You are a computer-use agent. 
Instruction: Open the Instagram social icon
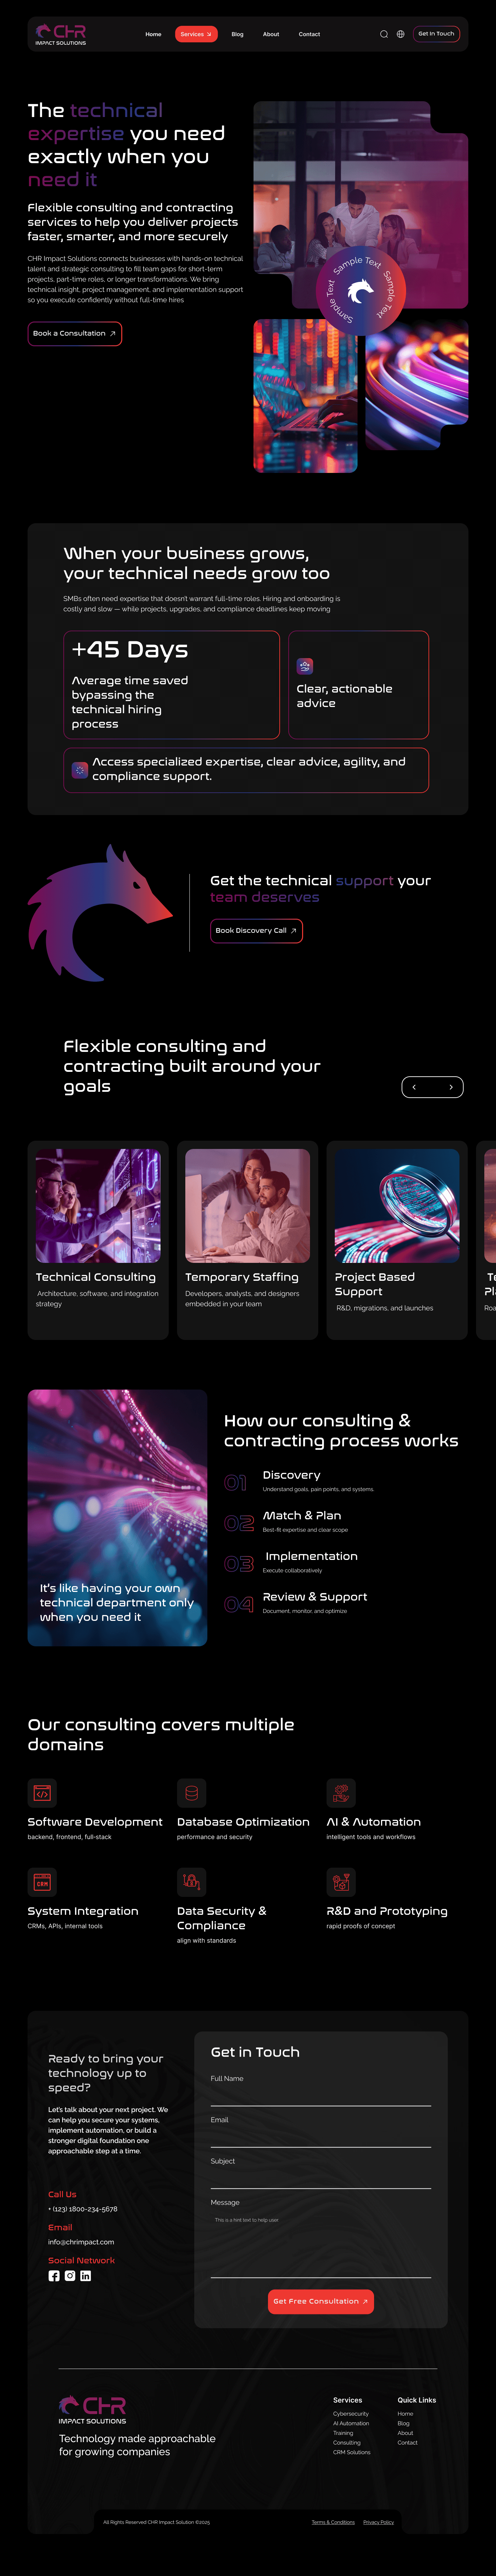coord(70,2276)
